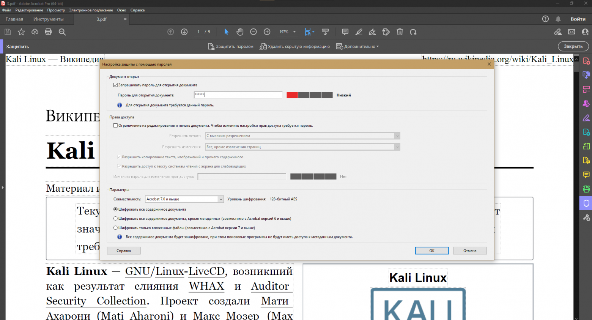Open notifications with the bell icon
This screenshot has height=320, width=592.
coord(558,19)
